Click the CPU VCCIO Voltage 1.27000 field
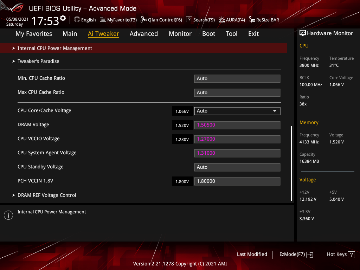 (x=237, y=139)
